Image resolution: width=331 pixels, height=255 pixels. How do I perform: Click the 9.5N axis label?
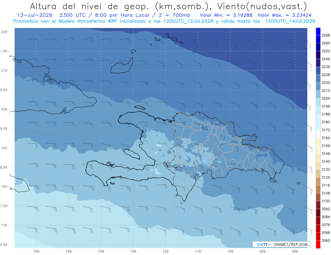4,128
